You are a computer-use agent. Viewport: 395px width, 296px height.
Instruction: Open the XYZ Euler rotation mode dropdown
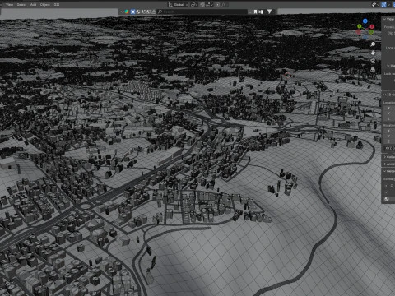click(389, 148)
